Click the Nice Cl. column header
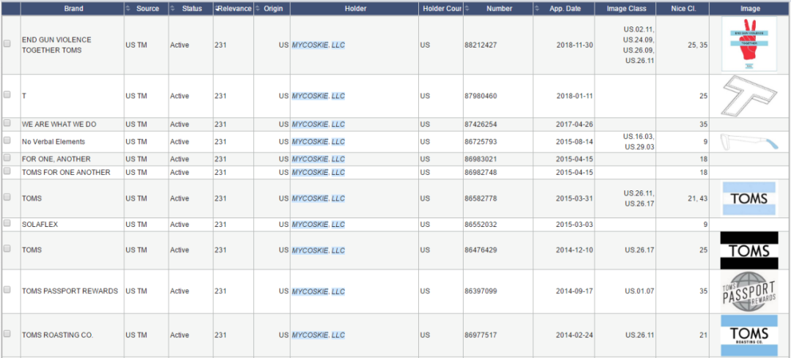Image resolution: width=791 pixels, height=358 pixels. click(683, 9)
